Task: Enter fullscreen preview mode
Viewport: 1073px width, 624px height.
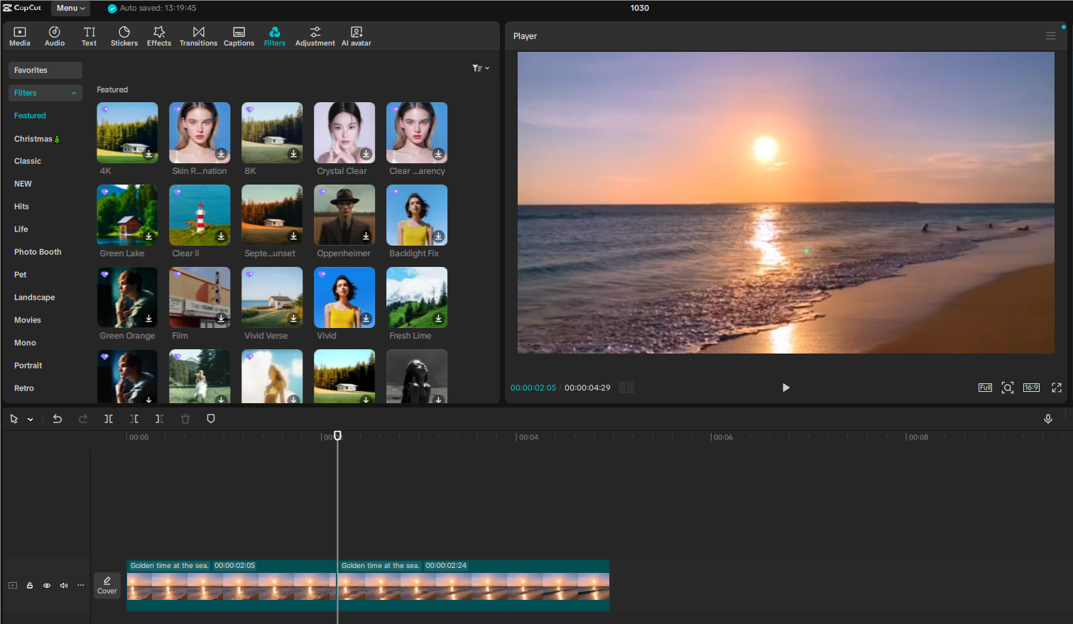Action: pyautogui.click(x=1057, y=388)
